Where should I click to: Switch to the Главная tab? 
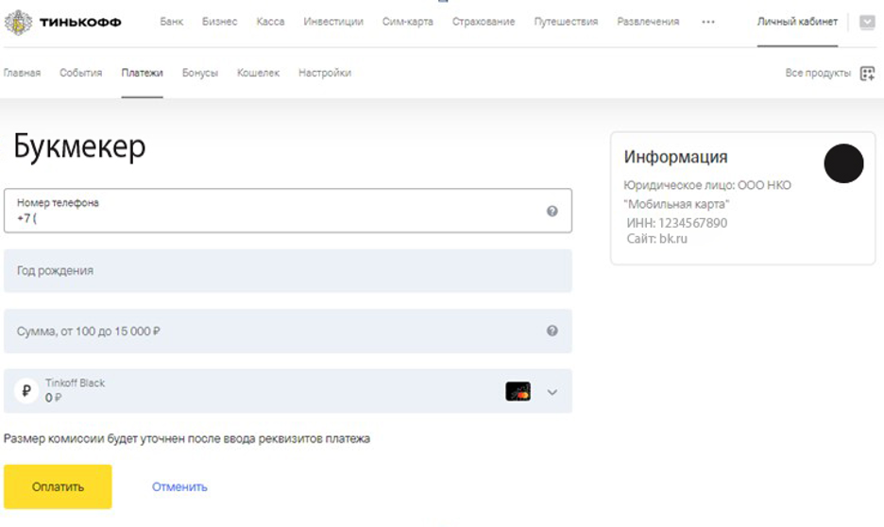pyautogui.click(x=22, y=73)
